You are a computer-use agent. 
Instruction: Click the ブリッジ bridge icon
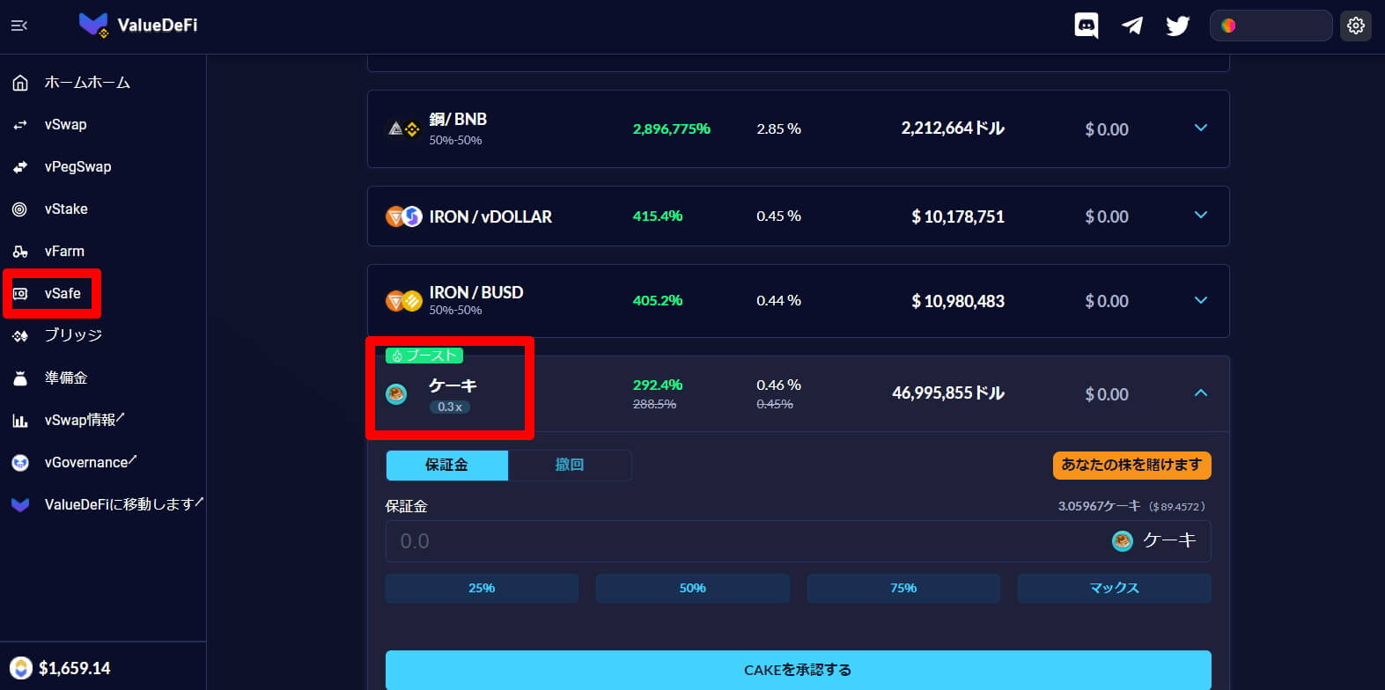click(20, 336)
